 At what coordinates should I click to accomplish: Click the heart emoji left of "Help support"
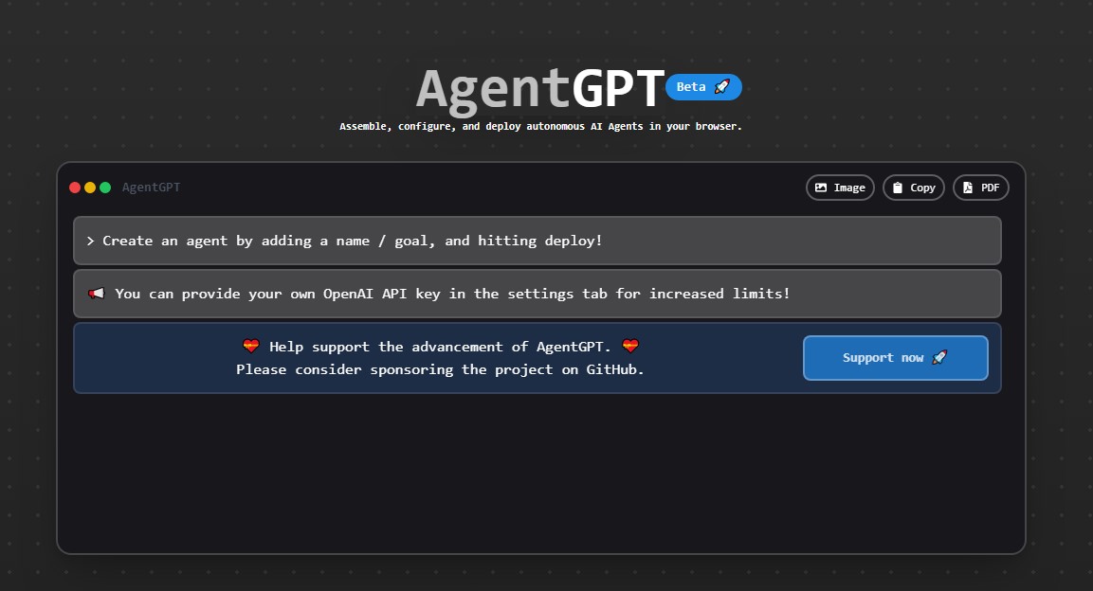click(x=250, y=347)
